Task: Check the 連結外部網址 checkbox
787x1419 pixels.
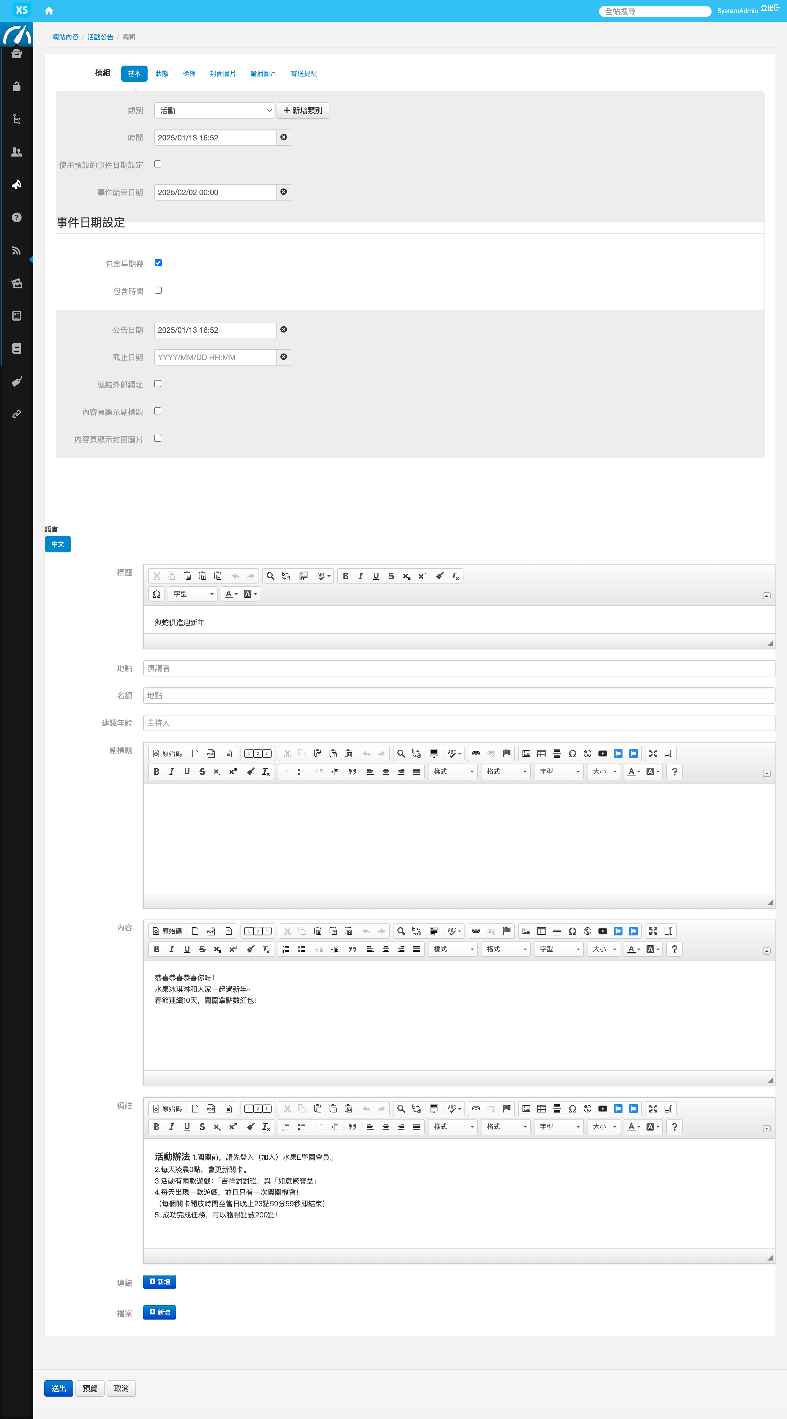Action: (158, 383)
